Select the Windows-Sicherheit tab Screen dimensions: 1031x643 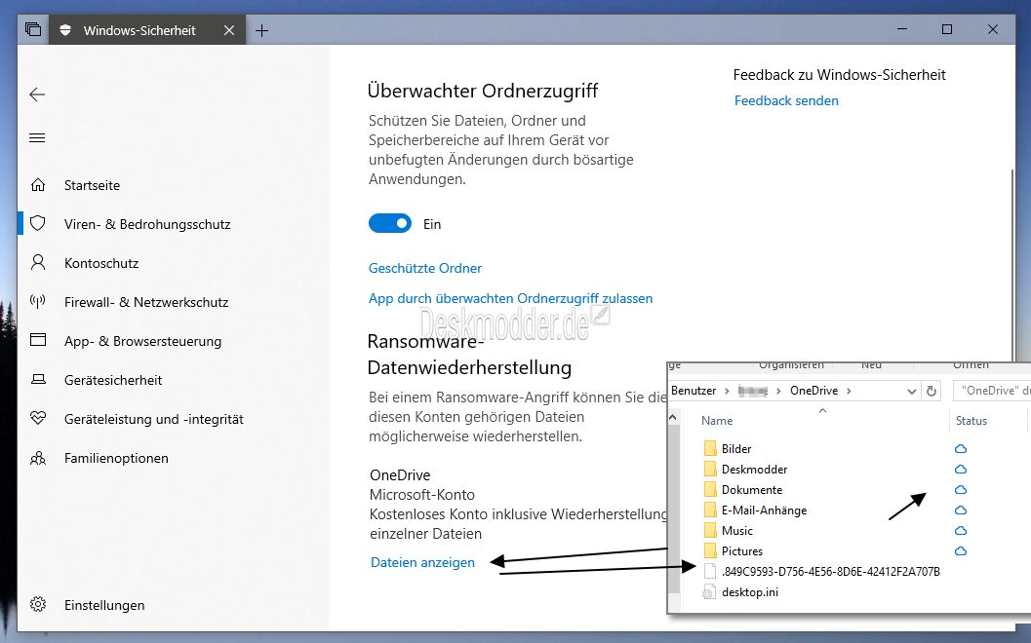pos(147,30)
